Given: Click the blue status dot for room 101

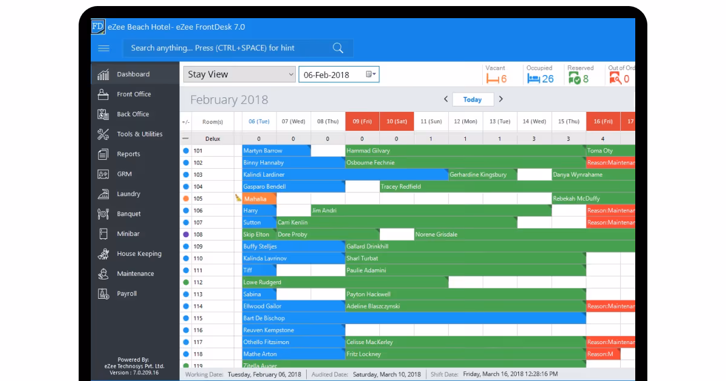Looking at the screenshot, I should 186,151.
